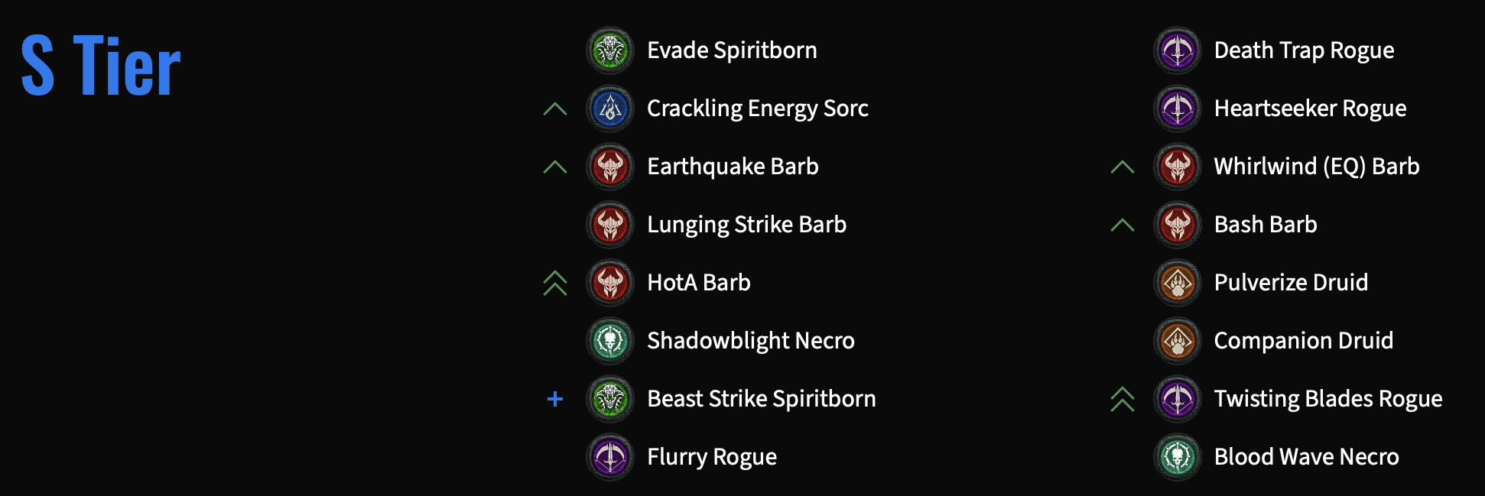Click the up-arrow beside Whirlwind (EQ) Barb
The height and width of the screenshot is (496, 1485).
1123,167
